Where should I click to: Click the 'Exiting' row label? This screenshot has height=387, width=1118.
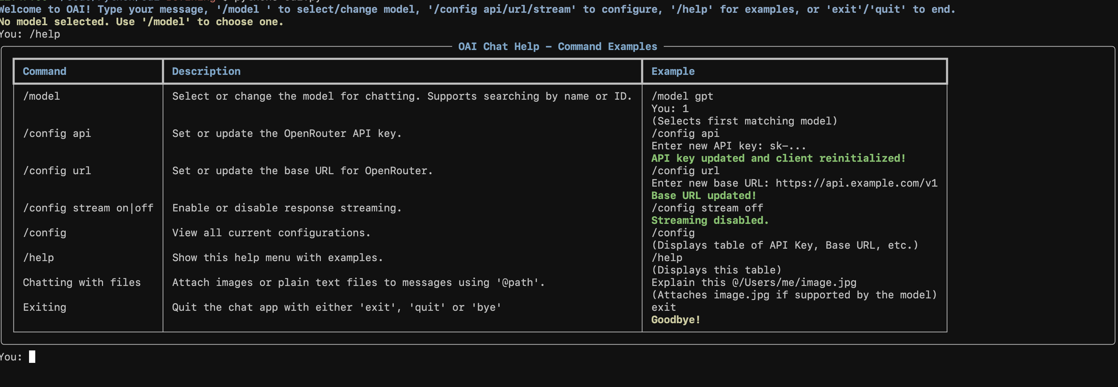[44, 307]
